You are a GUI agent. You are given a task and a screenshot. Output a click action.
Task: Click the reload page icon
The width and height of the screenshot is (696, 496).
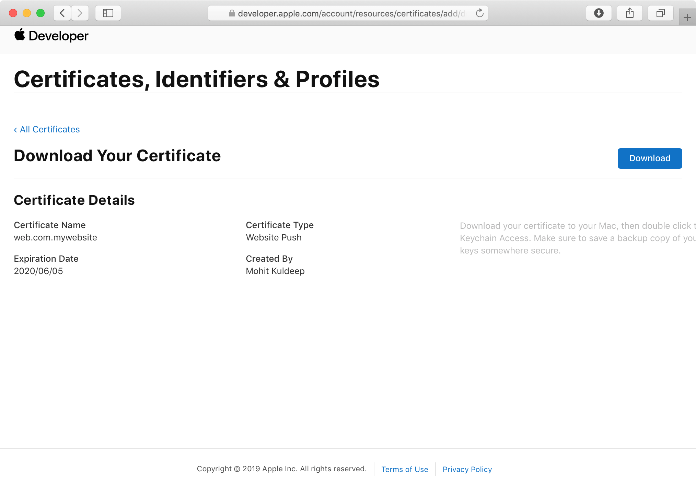(479, 13)
